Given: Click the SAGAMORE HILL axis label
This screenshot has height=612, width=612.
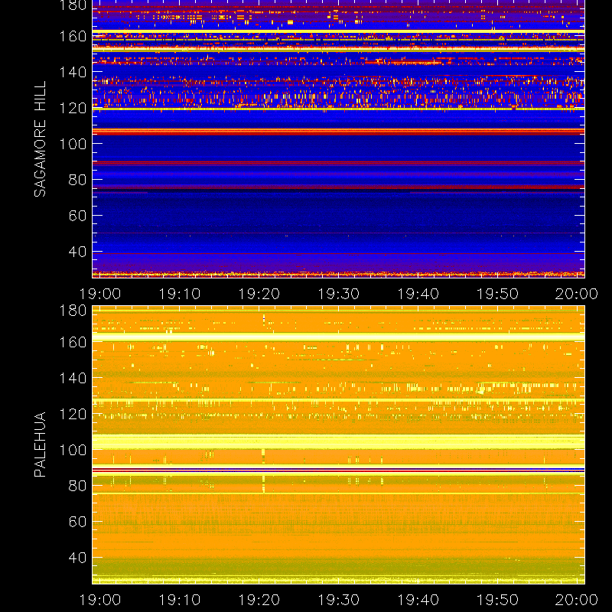Looking at the screenshot, I should point(40,139).
